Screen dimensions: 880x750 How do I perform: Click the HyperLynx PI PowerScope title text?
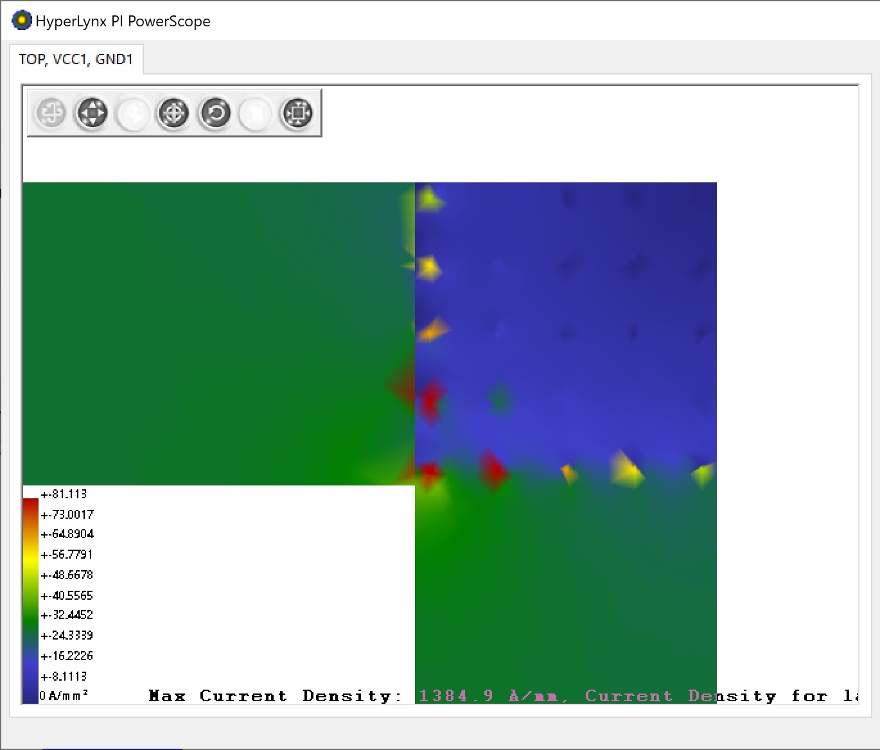point(123,21)
